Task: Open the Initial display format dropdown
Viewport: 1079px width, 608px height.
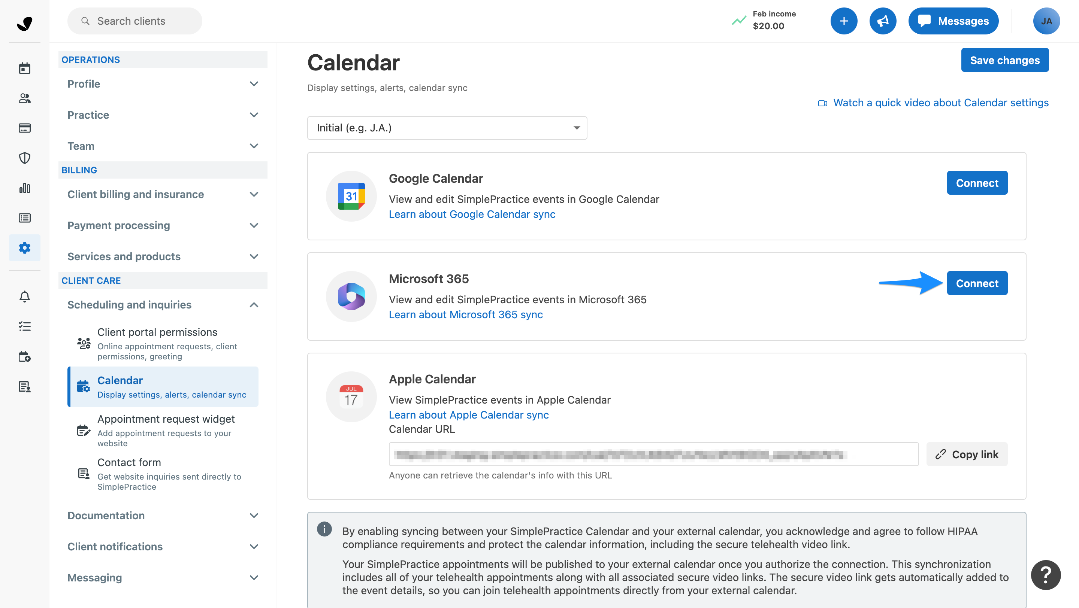Action: coord(447,128)
